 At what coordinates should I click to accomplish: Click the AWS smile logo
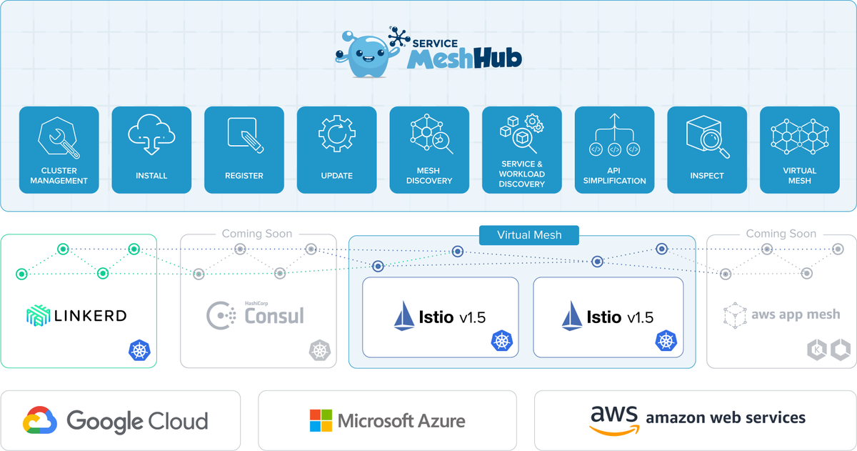(613, 420)
